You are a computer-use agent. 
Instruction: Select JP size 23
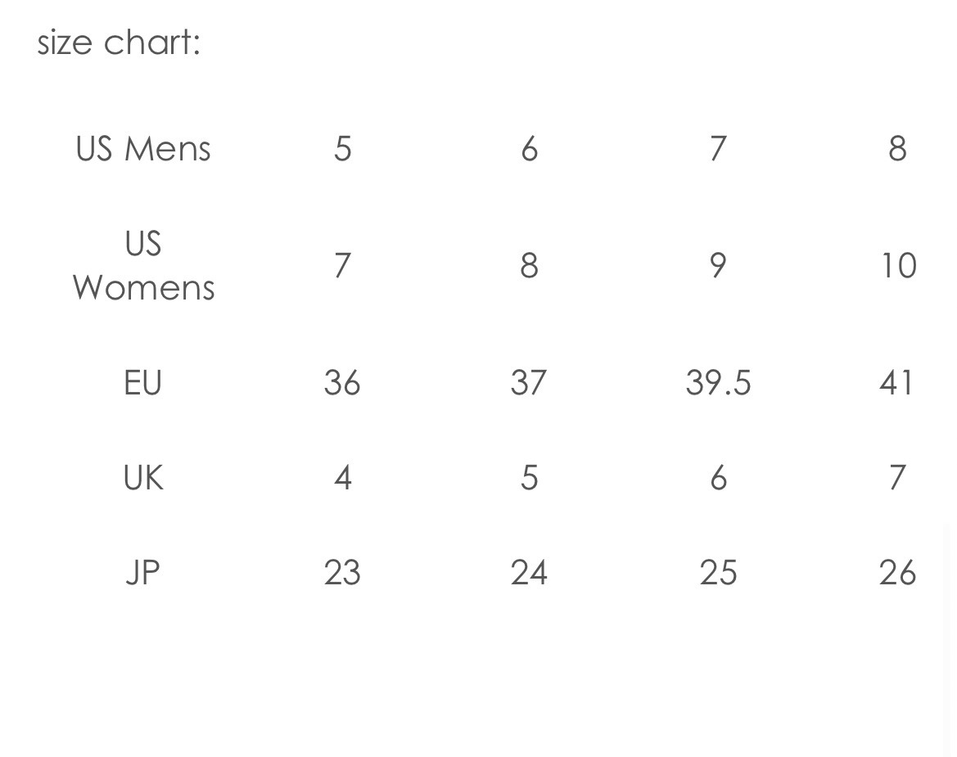pos(342,572)
